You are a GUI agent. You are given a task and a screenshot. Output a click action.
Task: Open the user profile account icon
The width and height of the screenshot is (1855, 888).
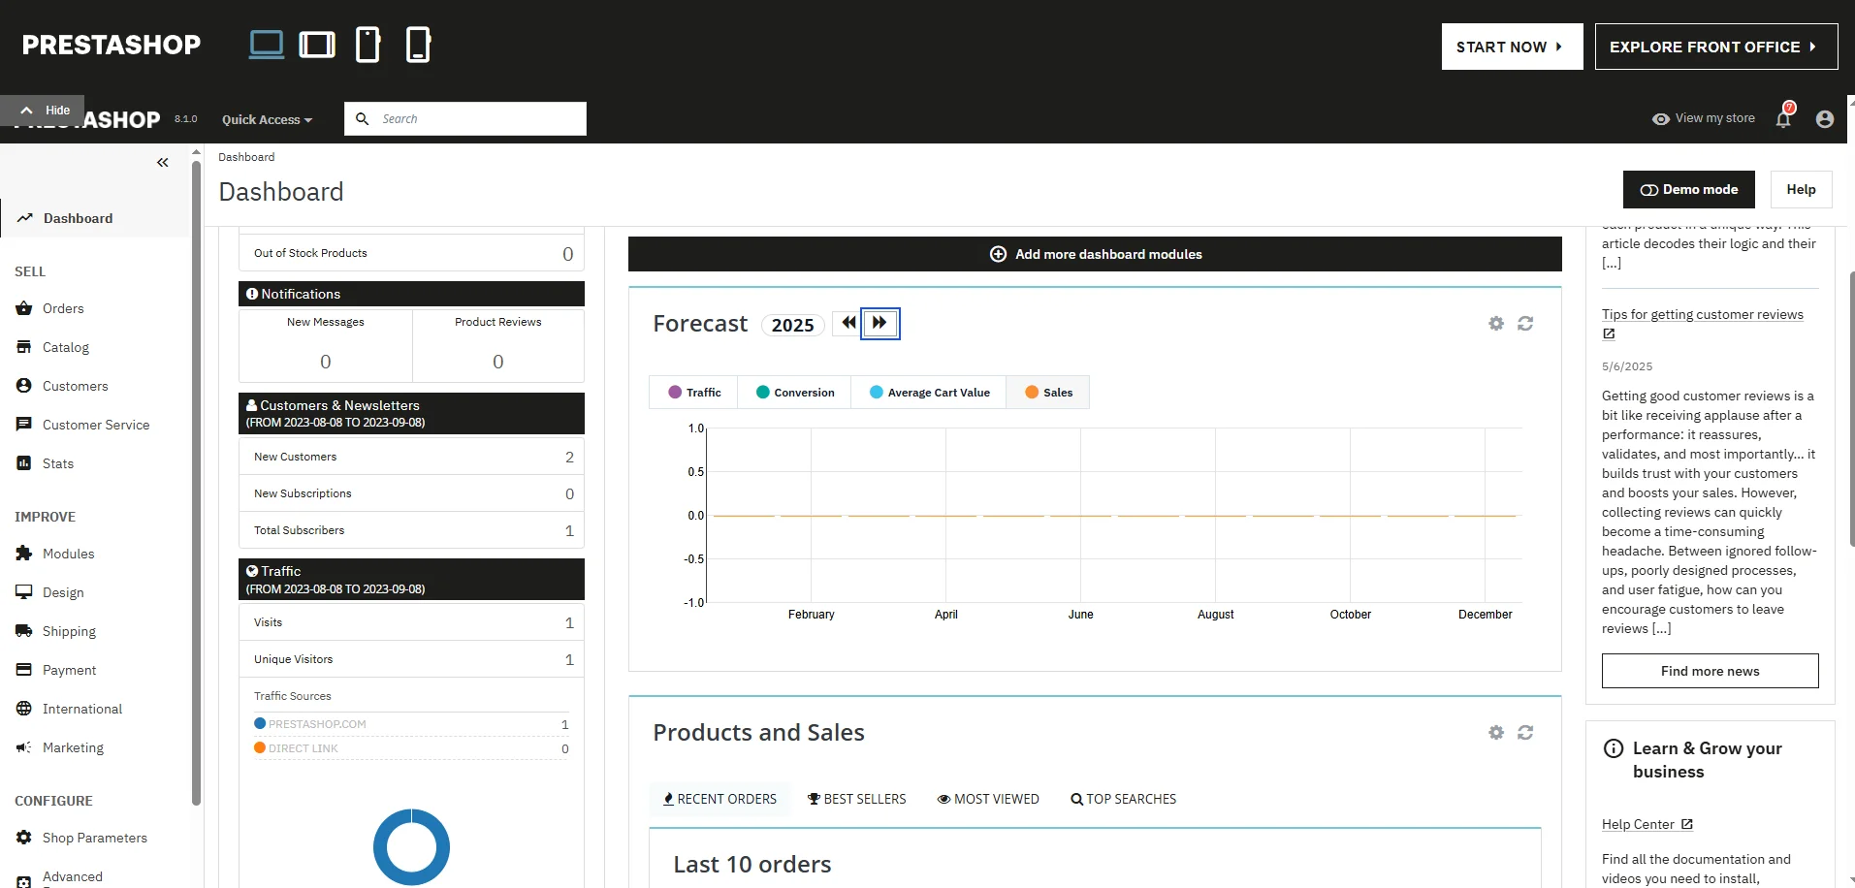coord(1824,119)
